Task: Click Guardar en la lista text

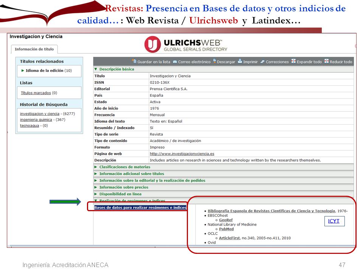Action: point(154,62)
